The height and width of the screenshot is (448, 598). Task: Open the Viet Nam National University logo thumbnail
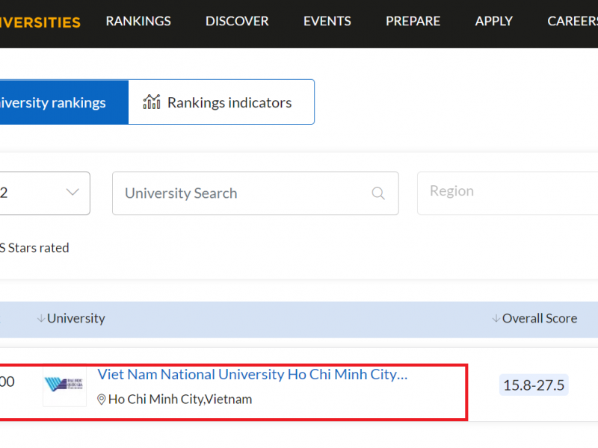coord(64,385)
